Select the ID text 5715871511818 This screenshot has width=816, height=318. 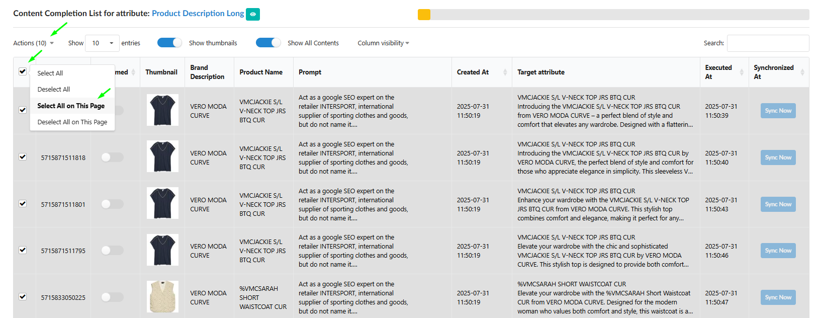pos(63,158)
